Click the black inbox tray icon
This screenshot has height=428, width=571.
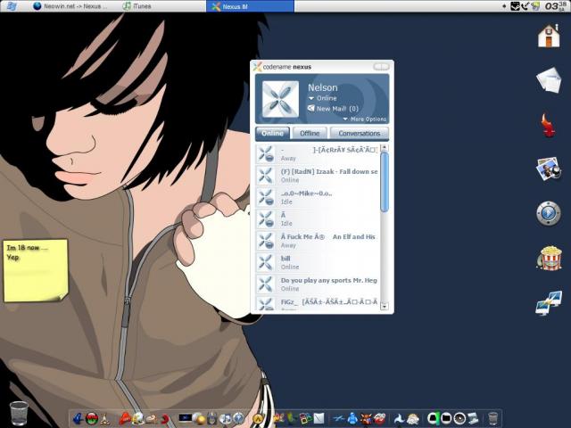[516, 6]
